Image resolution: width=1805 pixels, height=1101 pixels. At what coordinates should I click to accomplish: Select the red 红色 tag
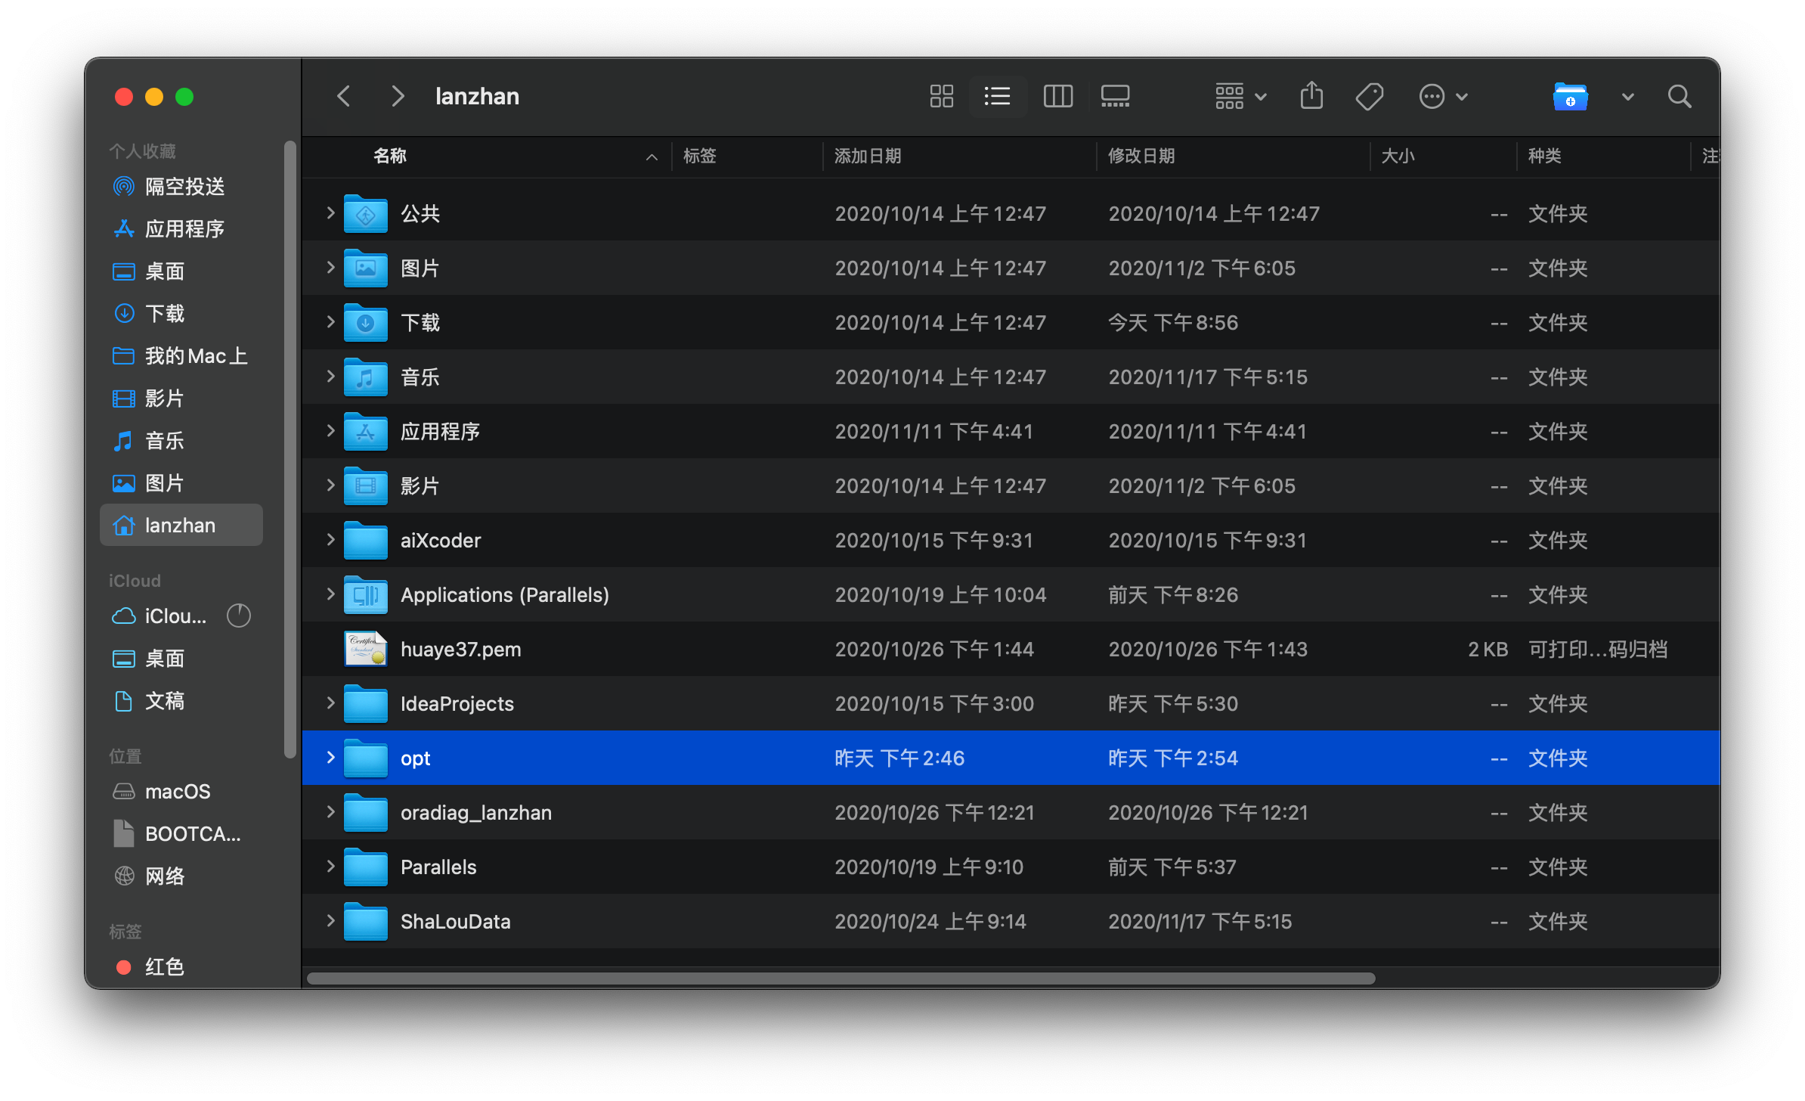click(x=164, y=966)
